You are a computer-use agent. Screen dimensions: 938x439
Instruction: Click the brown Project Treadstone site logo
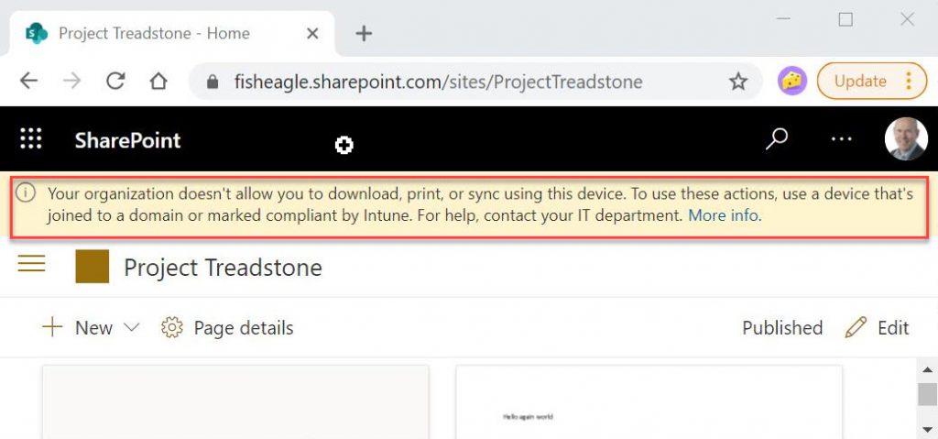[93, 267]
